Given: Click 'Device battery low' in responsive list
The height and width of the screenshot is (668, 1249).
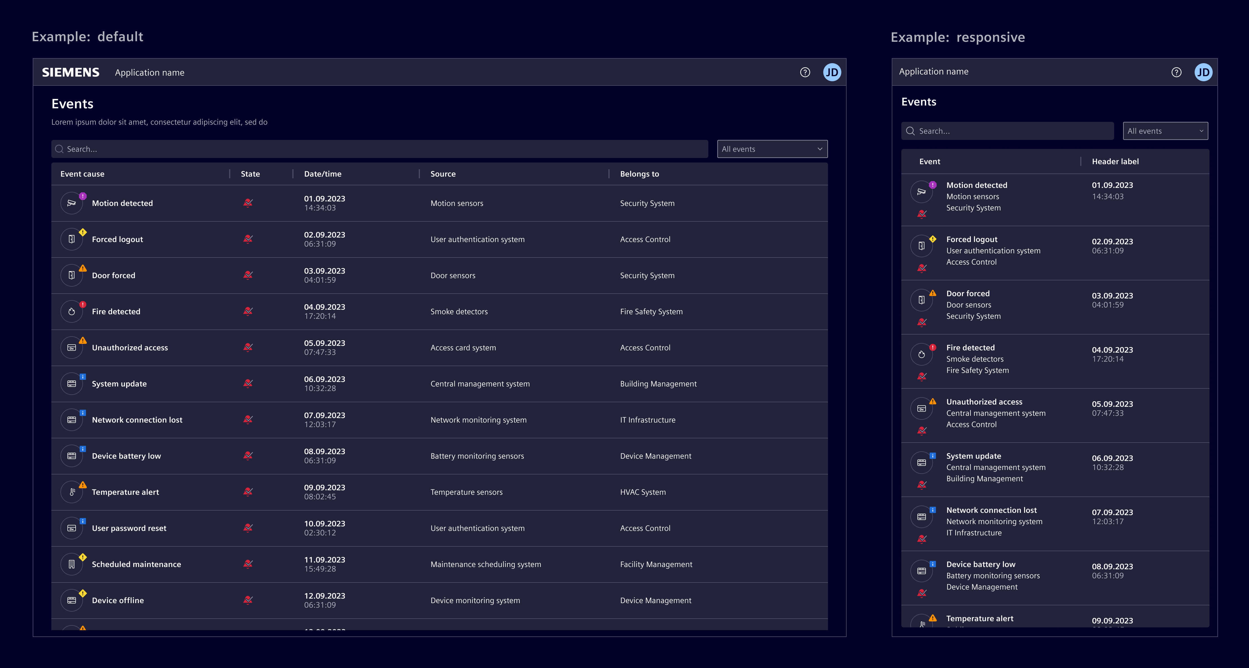Looking at the screenshot, I should point(981,564).
